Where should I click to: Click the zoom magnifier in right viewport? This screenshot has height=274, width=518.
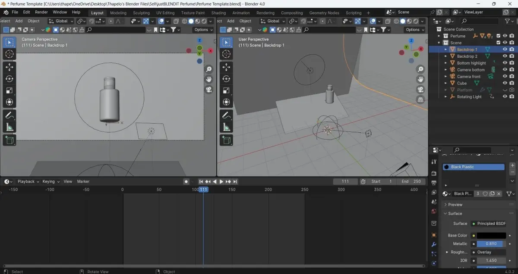tap(420, 69)
